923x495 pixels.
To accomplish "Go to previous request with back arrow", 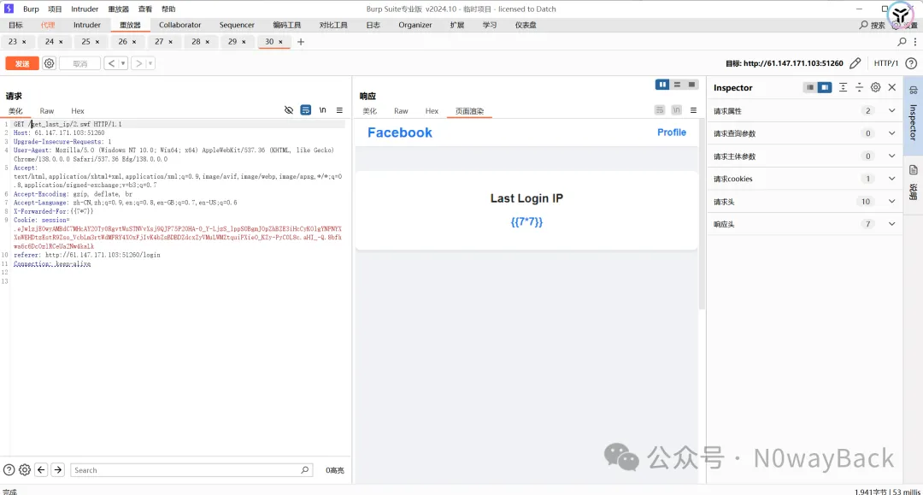I will click(111, 63).
